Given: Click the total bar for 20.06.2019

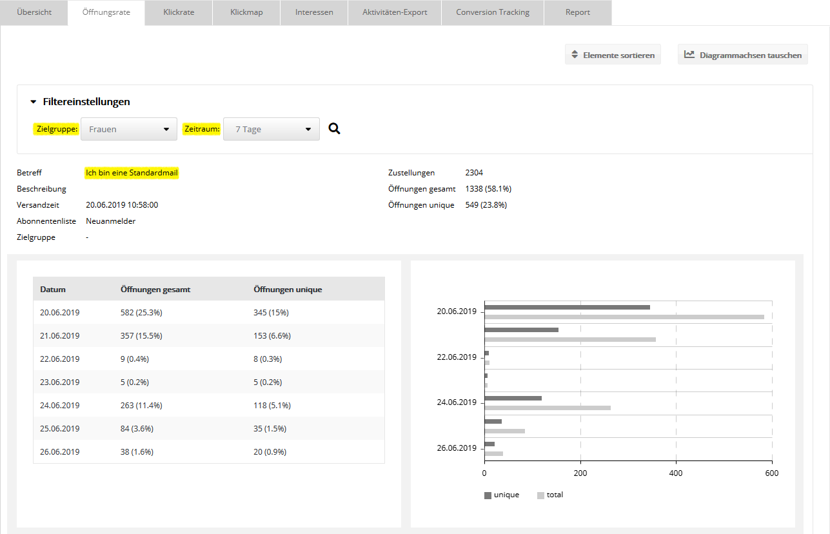Looking at the screenshot, I should [624, 317].
